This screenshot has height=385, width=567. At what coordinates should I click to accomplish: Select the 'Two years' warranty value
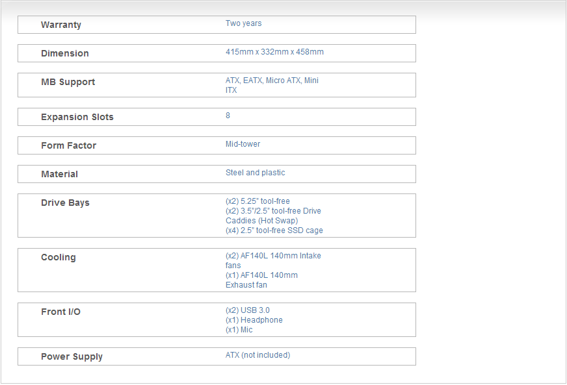pyautogui.click(x=244, y=23)
